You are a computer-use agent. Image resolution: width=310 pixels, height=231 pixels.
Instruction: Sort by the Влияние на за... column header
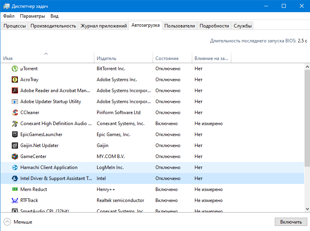click(x=211, y=57)
